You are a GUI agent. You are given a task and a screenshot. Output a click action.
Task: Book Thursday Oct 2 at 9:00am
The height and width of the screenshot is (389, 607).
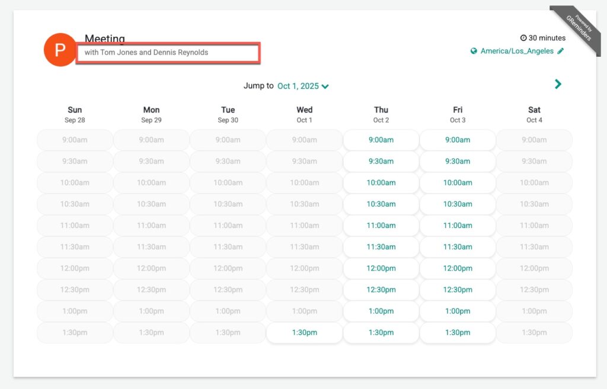381,140
